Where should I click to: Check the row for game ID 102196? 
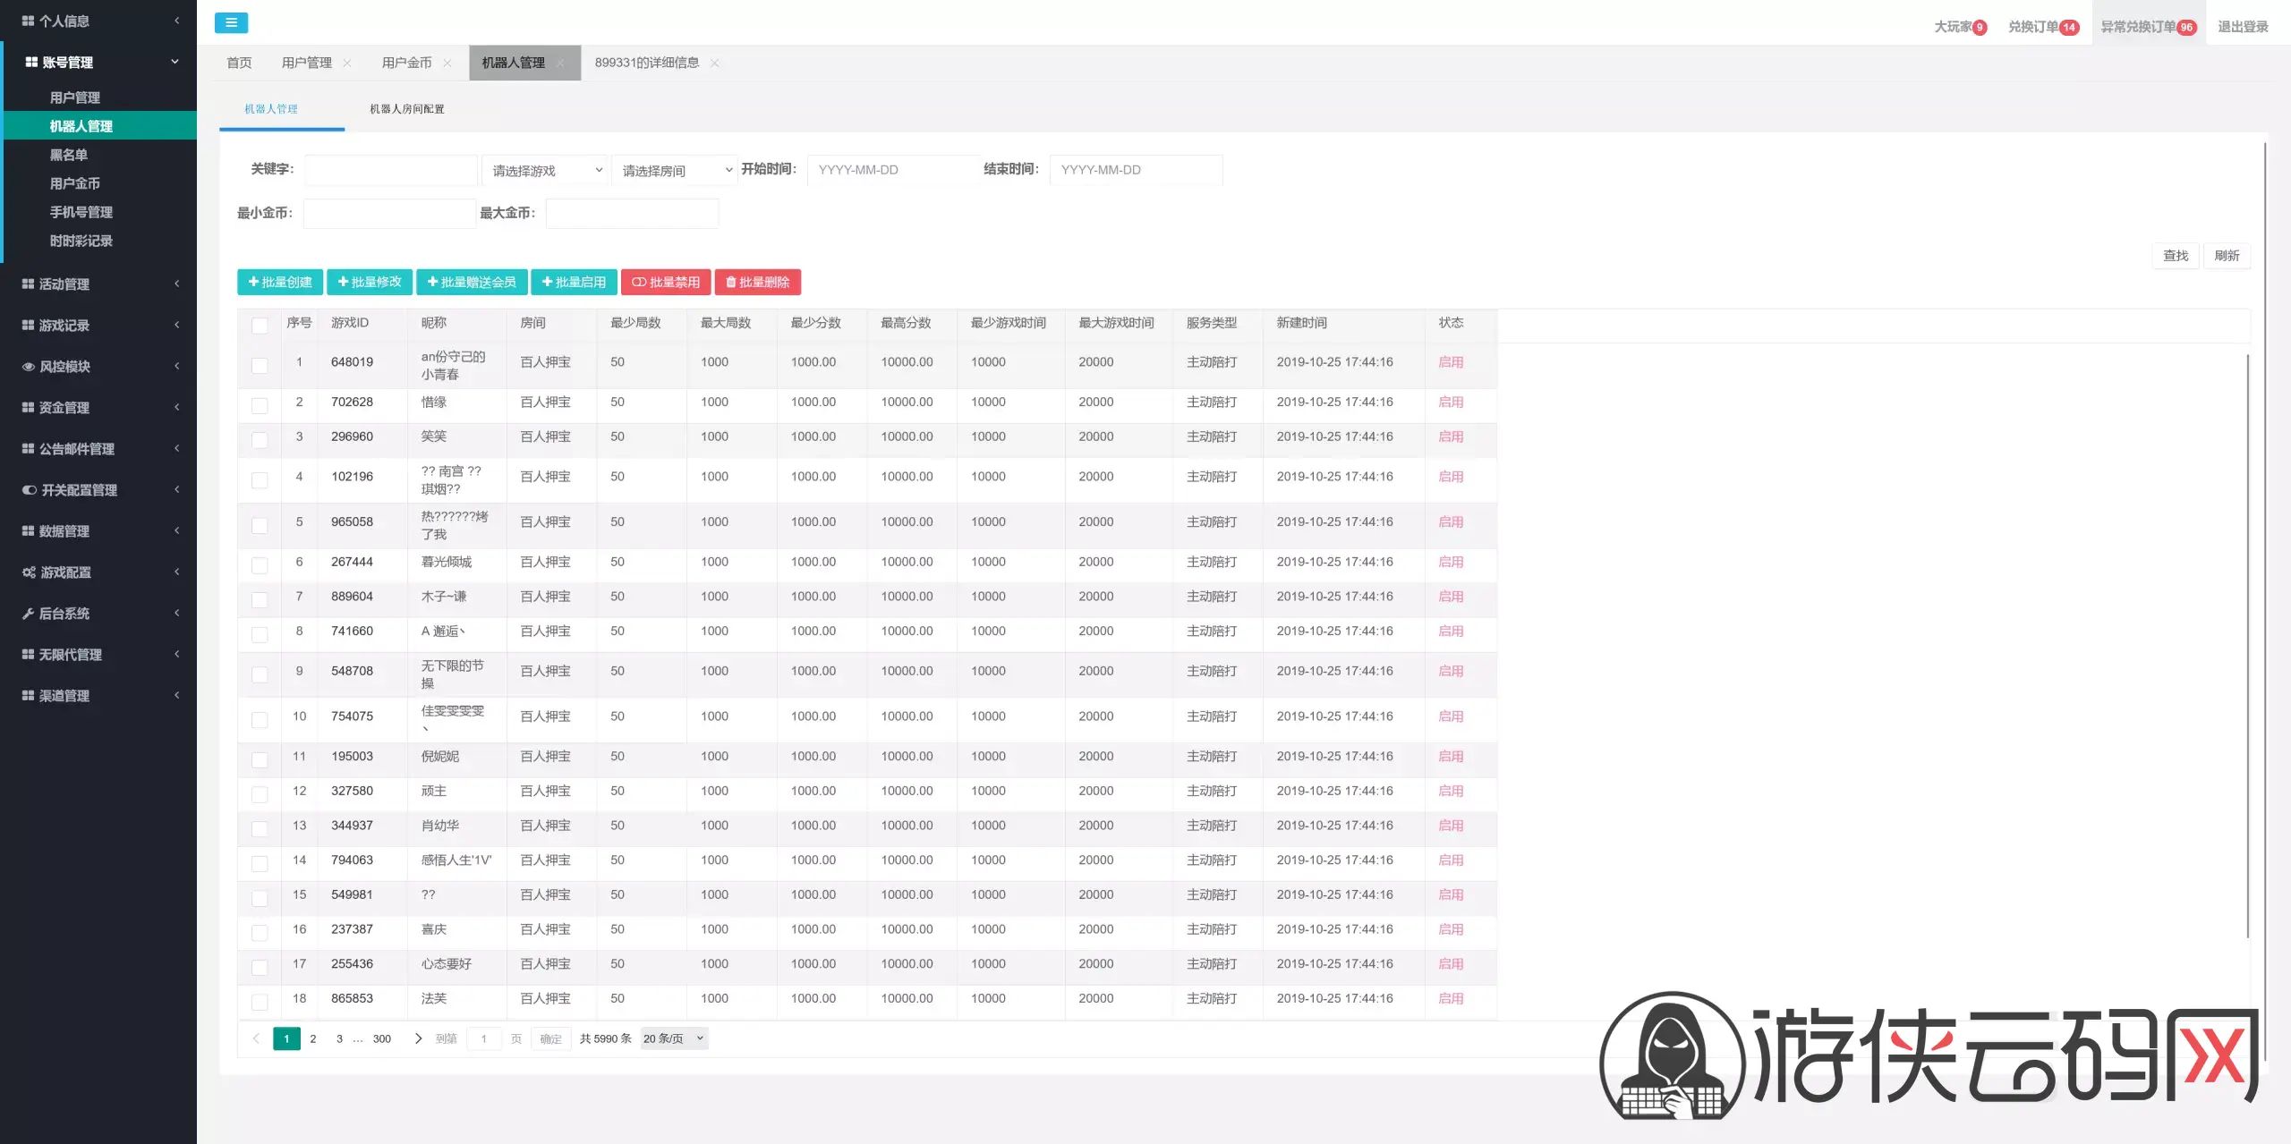(260, 480)
